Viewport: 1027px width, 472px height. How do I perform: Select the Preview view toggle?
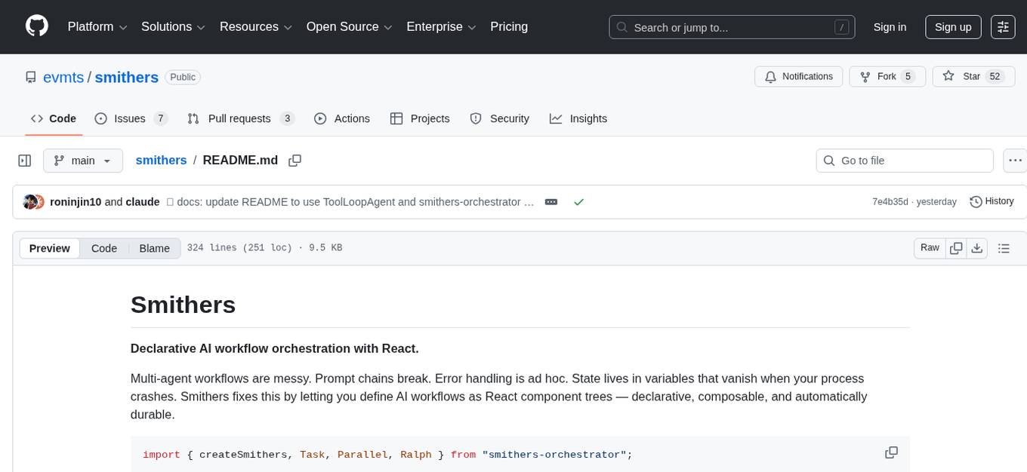50,248
